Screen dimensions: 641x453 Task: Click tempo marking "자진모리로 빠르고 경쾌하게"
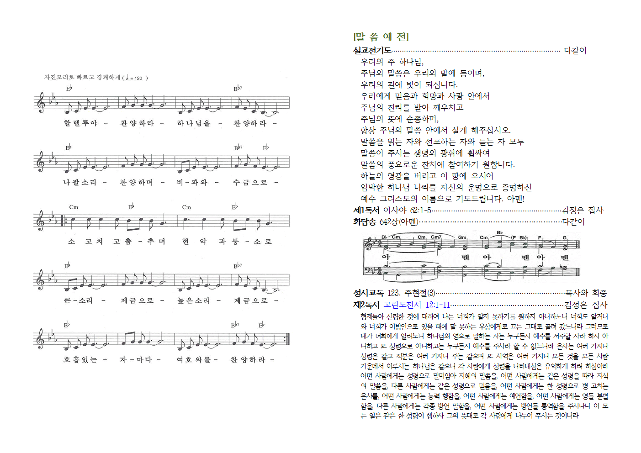click(82, 78)
